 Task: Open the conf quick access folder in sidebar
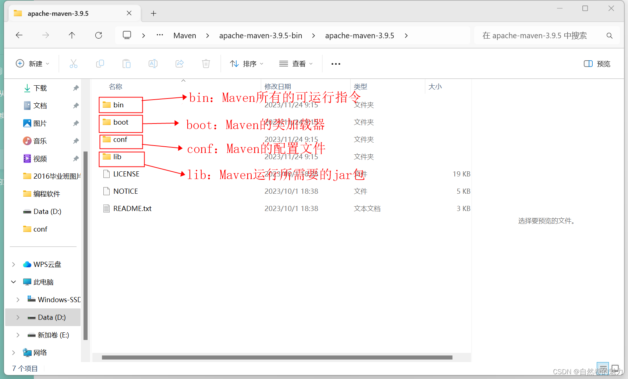tap(35, 229)
